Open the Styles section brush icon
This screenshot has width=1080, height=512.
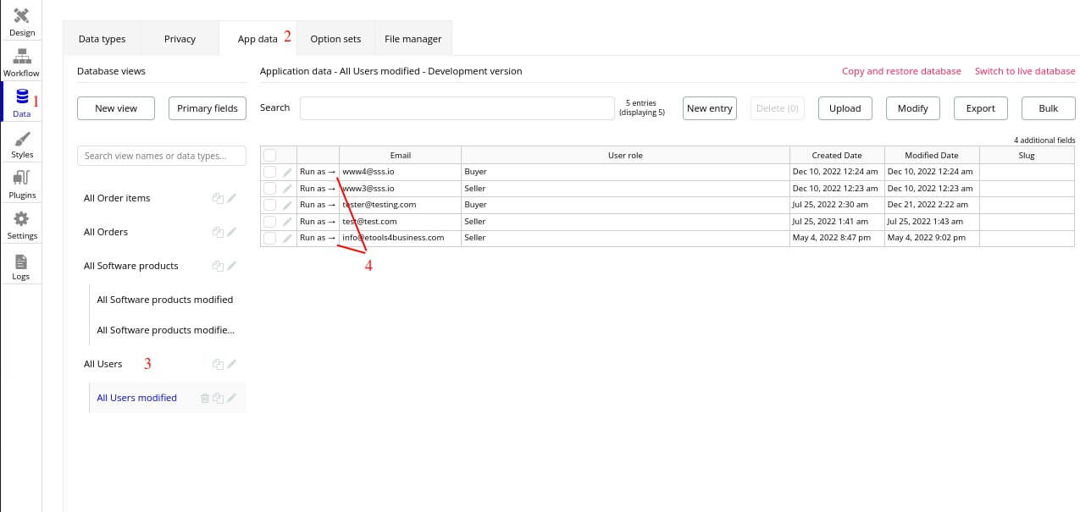point(22,140)
